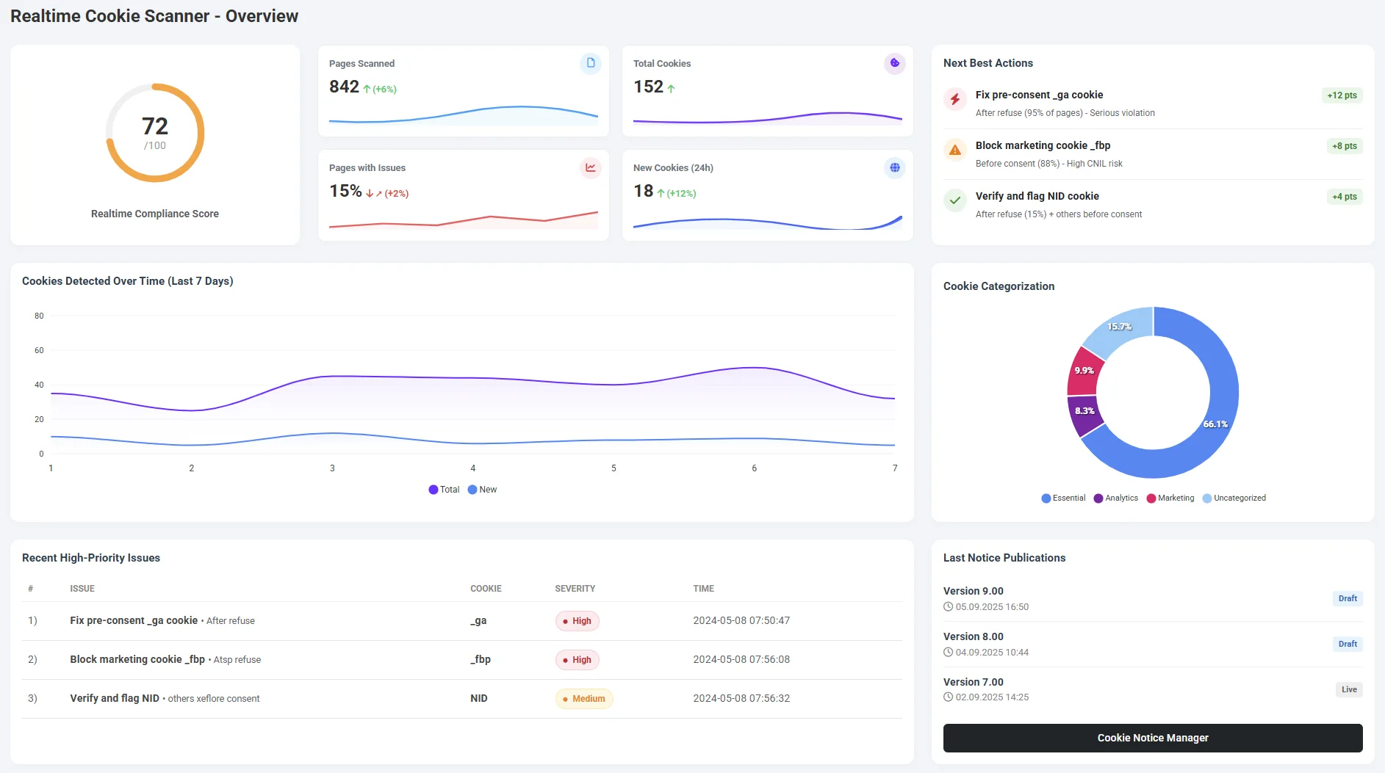Screen dimensions: 1385x773
Task: Click the +8 pts badge
Action: pyautogui.click(x=1345, y=146)
